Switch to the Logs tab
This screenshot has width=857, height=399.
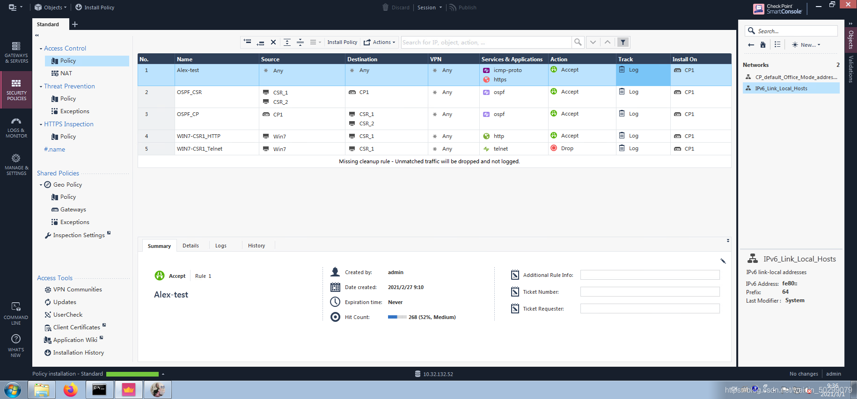point(221,246)
